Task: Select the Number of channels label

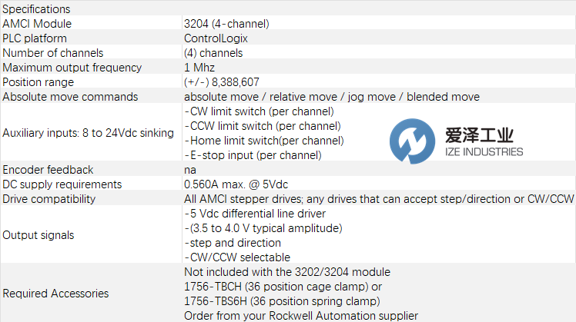Action: (56, 53)
